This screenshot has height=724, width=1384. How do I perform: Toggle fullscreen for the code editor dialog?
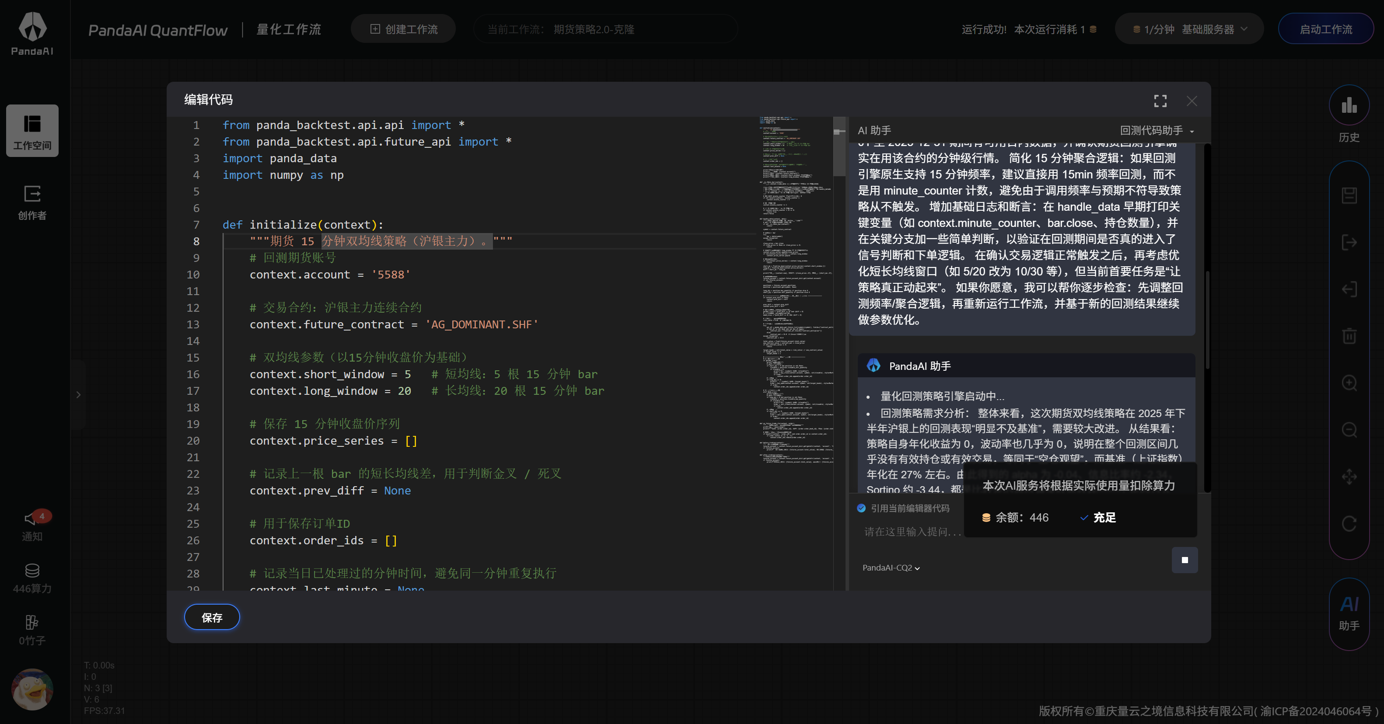click(x=1160, y=101)
